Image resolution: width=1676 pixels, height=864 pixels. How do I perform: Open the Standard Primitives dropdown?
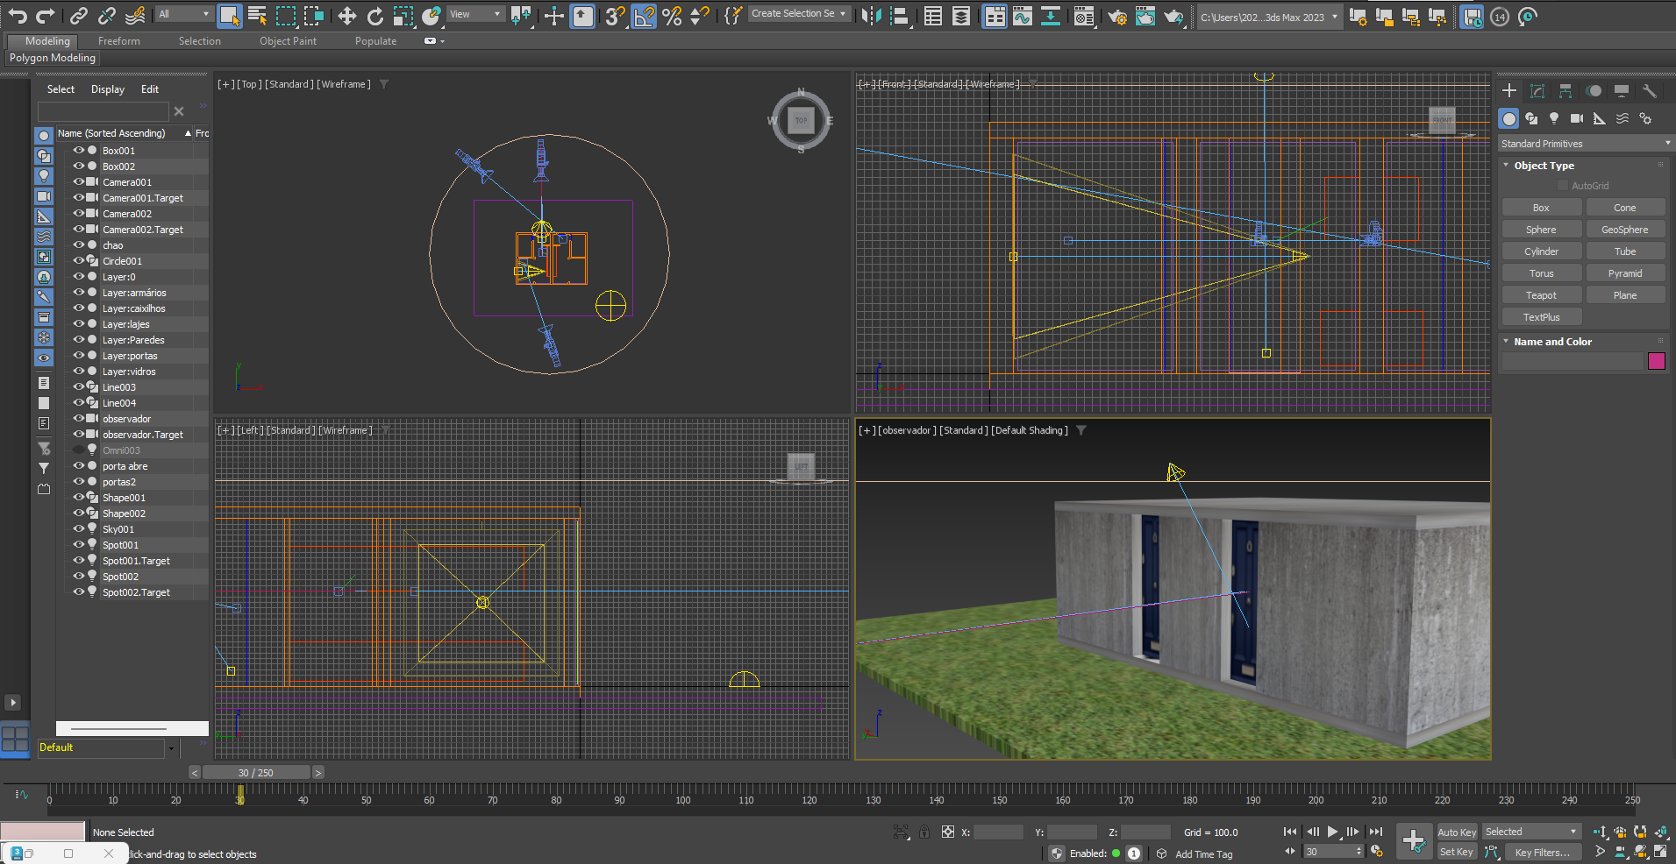(x=1584, y=144)
